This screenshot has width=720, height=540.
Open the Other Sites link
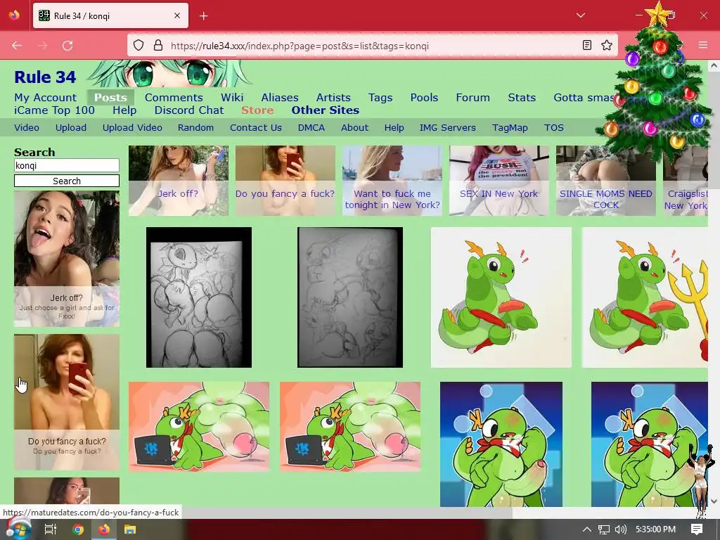click(x=325, y=110)
